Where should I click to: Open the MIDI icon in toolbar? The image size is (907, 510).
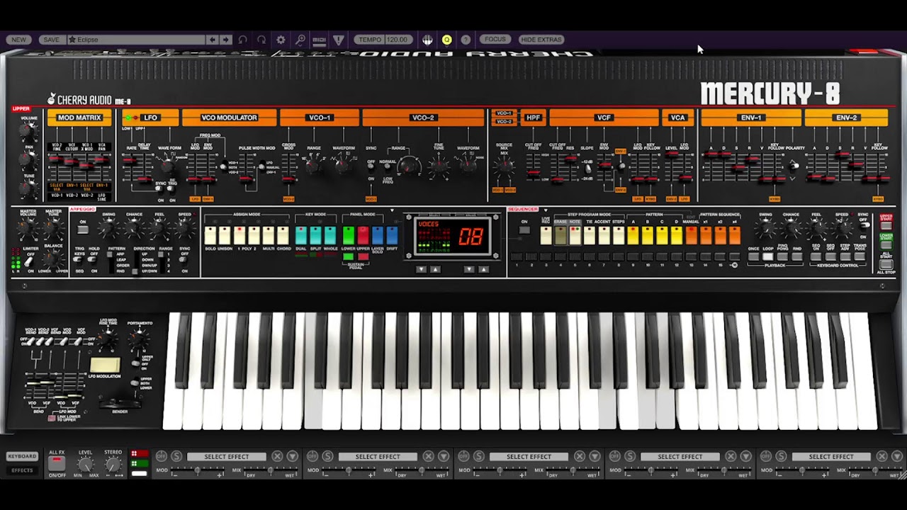[x=319, y=40]
